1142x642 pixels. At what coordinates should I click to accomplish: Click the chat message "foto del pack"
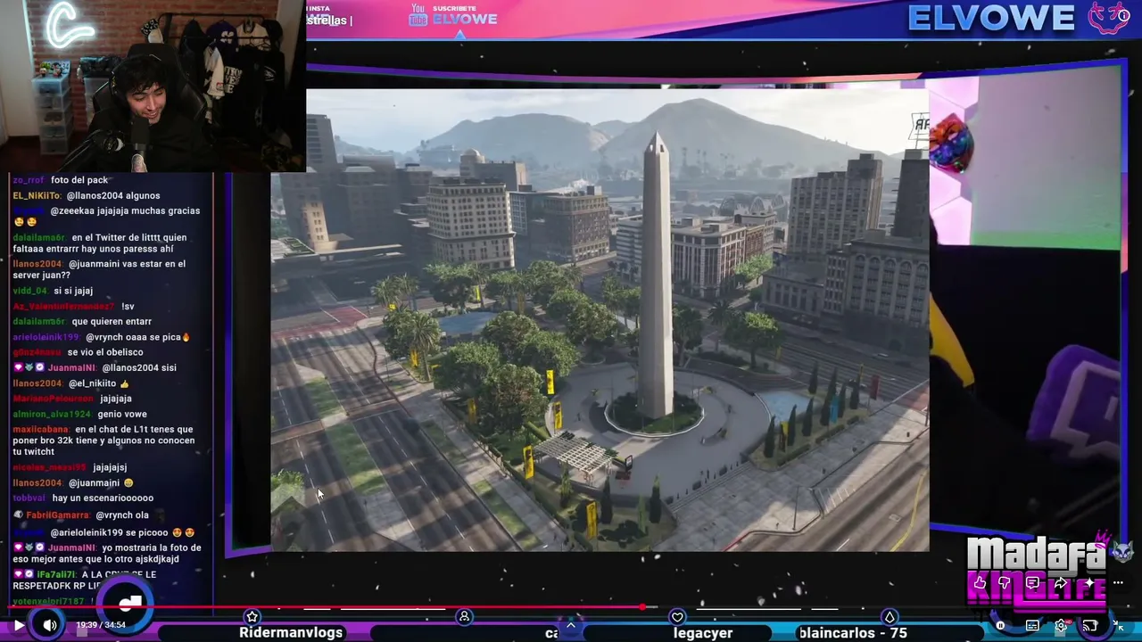79,180
